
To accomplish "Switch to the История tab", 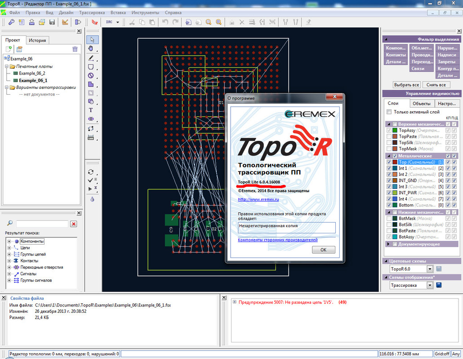I will point(37,40).
